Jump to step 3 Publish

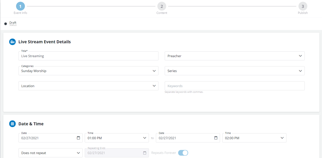coord(303,6)
